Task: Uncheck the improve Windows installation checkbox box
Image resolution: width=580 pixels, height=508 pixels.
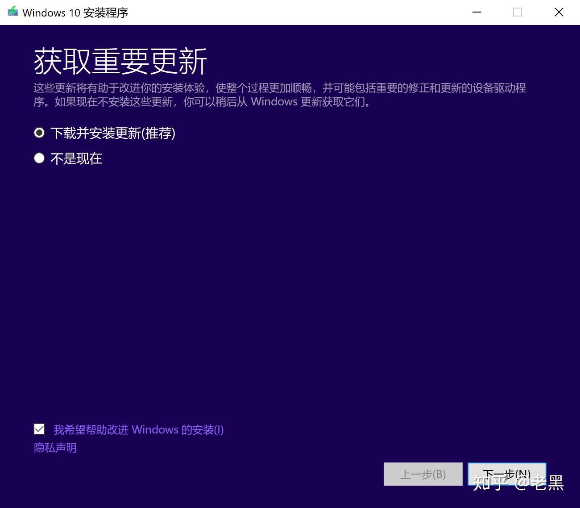Action: 39,429
